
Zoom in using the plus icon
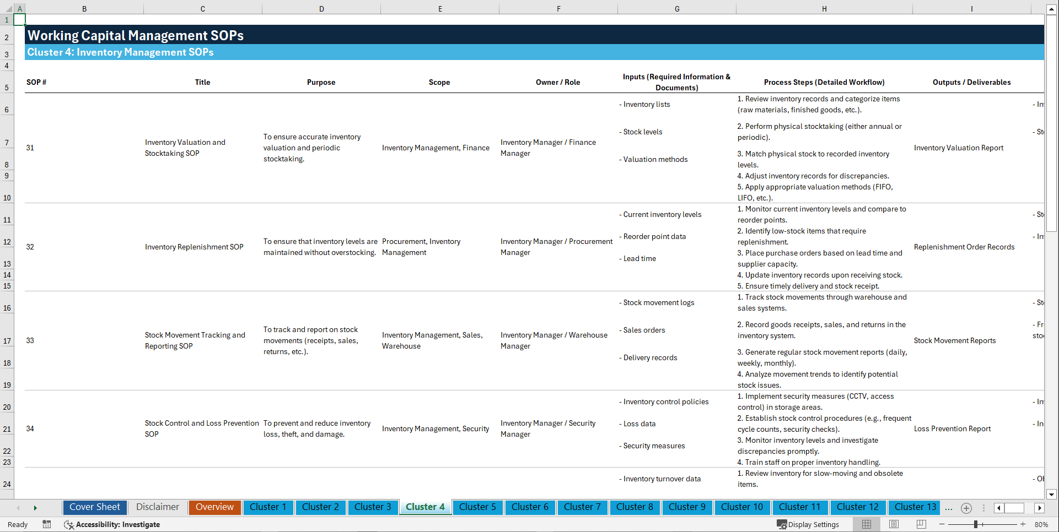(x=1024, y=524)
